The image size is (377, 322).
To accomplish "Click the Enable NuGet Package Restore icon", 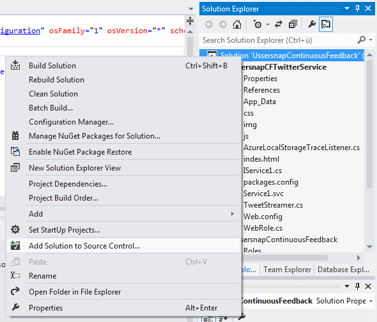I will click(x=15, y=152).
